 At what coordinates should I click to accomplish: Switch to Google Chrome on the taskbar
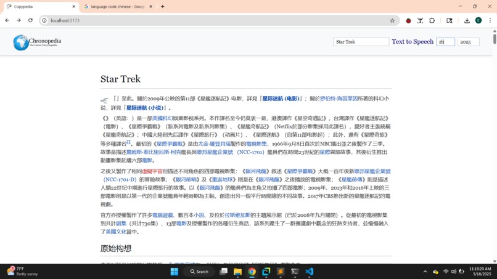coord(252,272)
